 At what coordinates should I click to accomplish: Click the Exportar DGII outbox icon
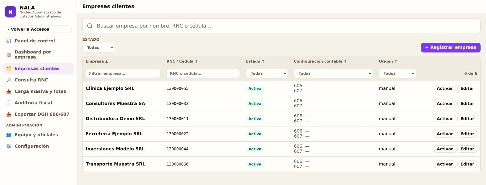9,114
